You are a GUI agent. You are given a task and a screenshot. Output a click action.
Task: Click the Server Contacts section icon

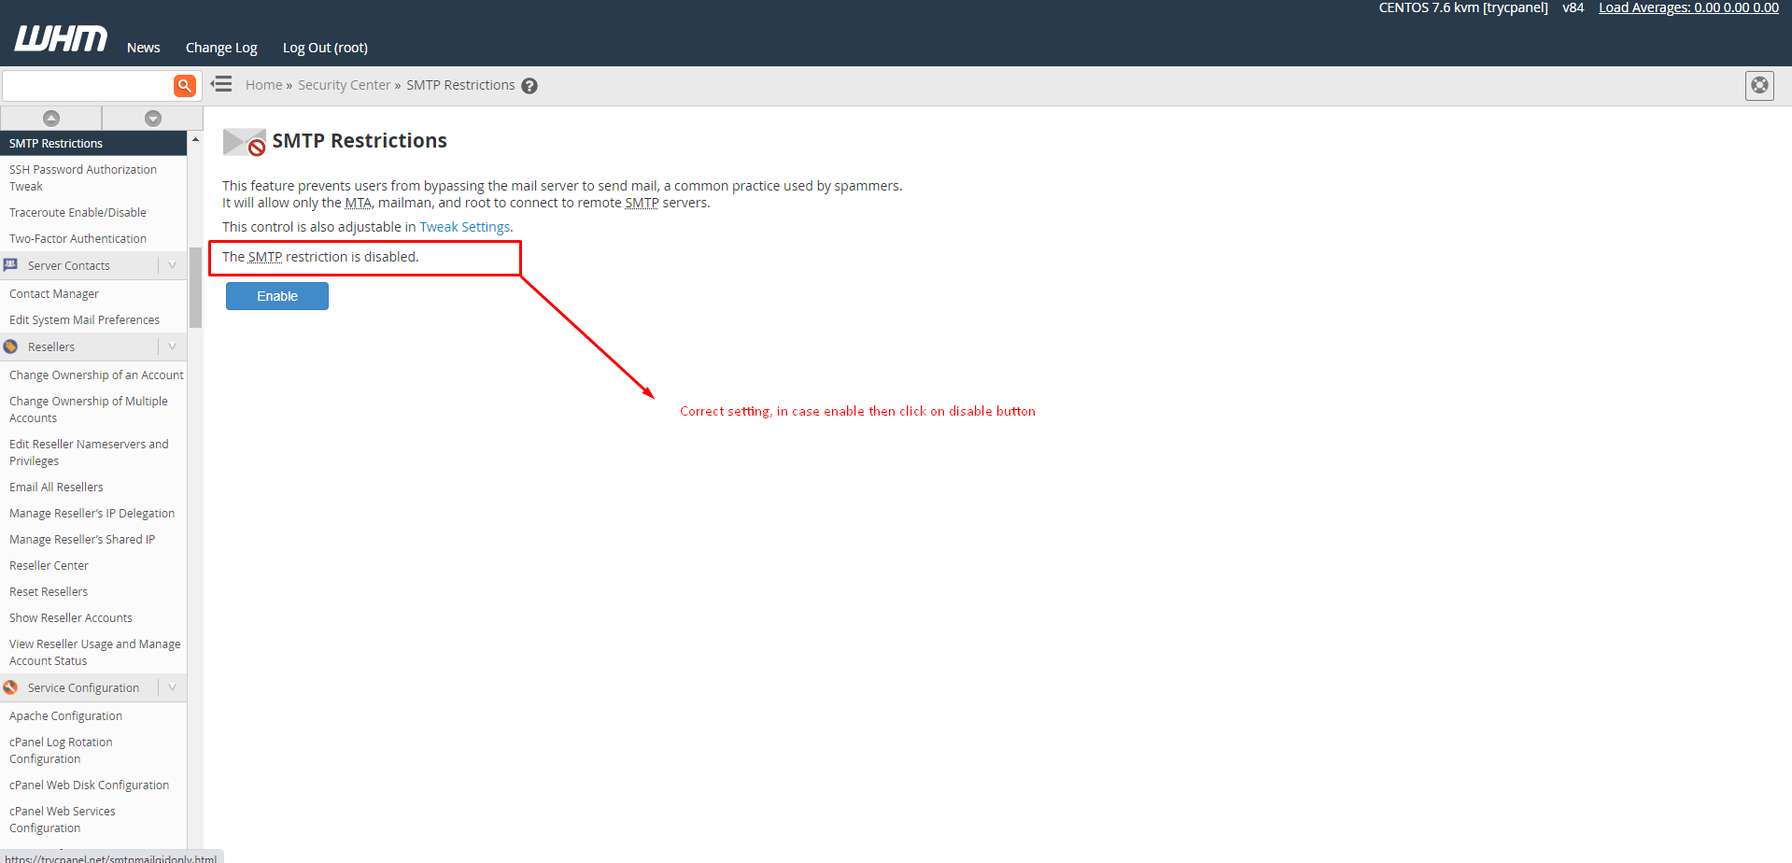pos(11,265)
